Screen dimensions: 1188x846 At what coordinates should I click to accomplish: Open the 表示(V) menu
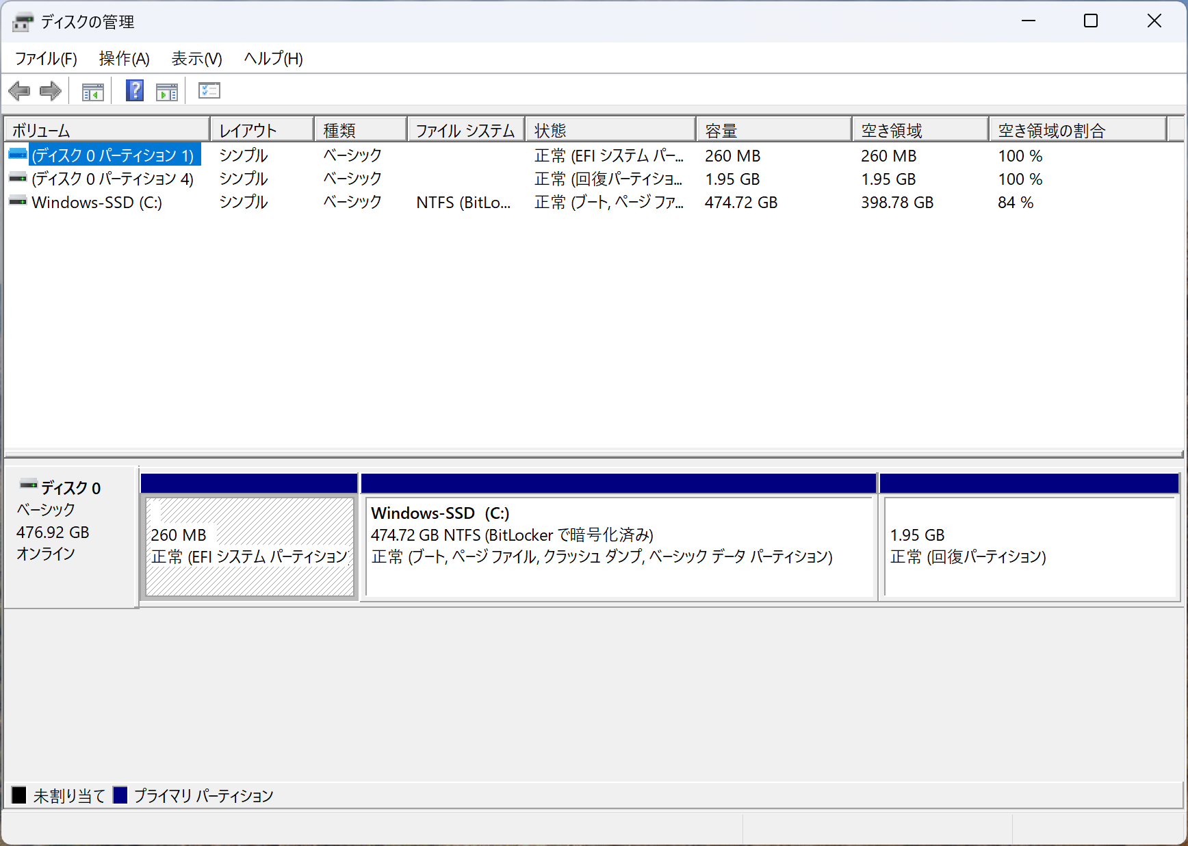[x=196, y=59]
